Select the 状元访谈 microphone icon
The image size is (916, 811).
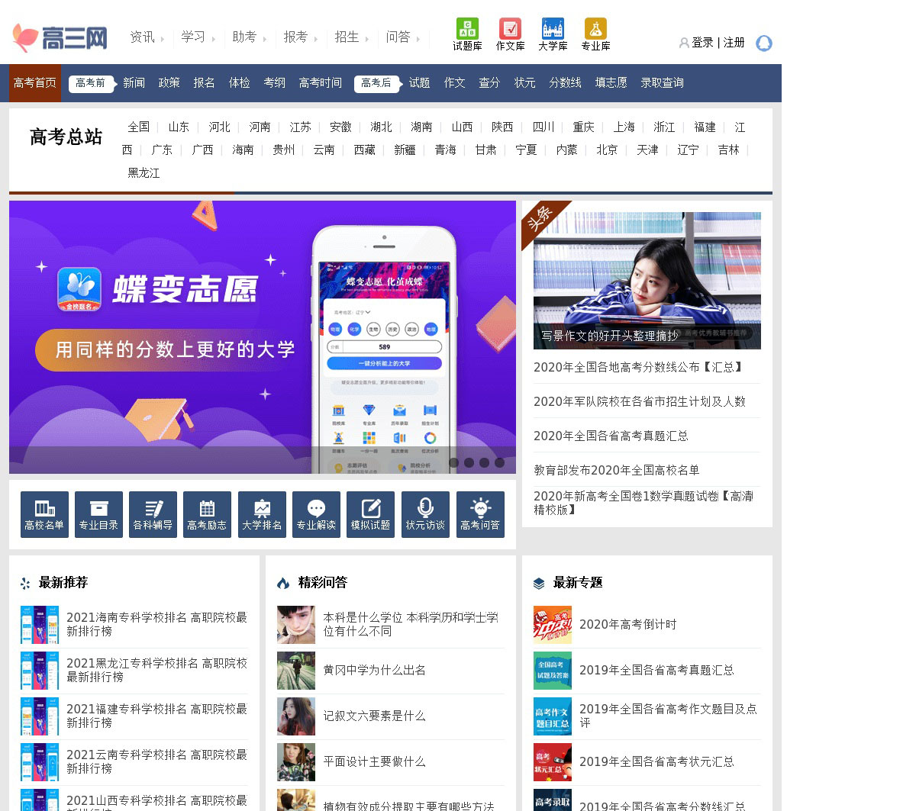click(425, 514)
